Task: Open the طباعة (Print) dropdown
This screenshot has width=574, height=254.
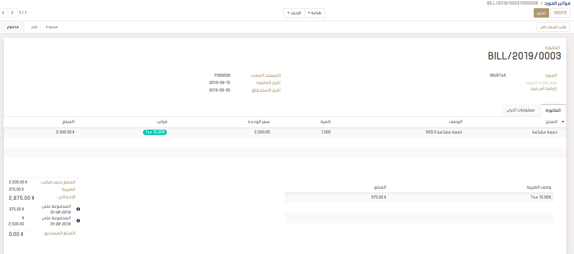Action: click(315, 13)
